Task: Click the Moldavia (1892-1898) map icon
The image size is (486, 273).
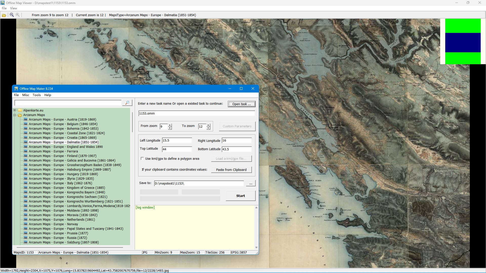Action: click(x=26, y=210)
